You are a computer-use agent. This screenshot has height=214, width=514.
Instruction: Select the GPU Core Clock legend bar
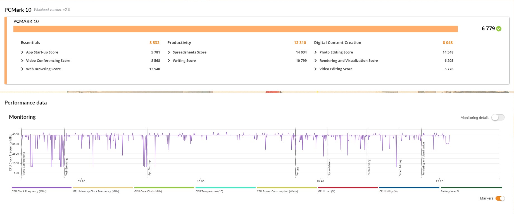(x=164, y=188)
